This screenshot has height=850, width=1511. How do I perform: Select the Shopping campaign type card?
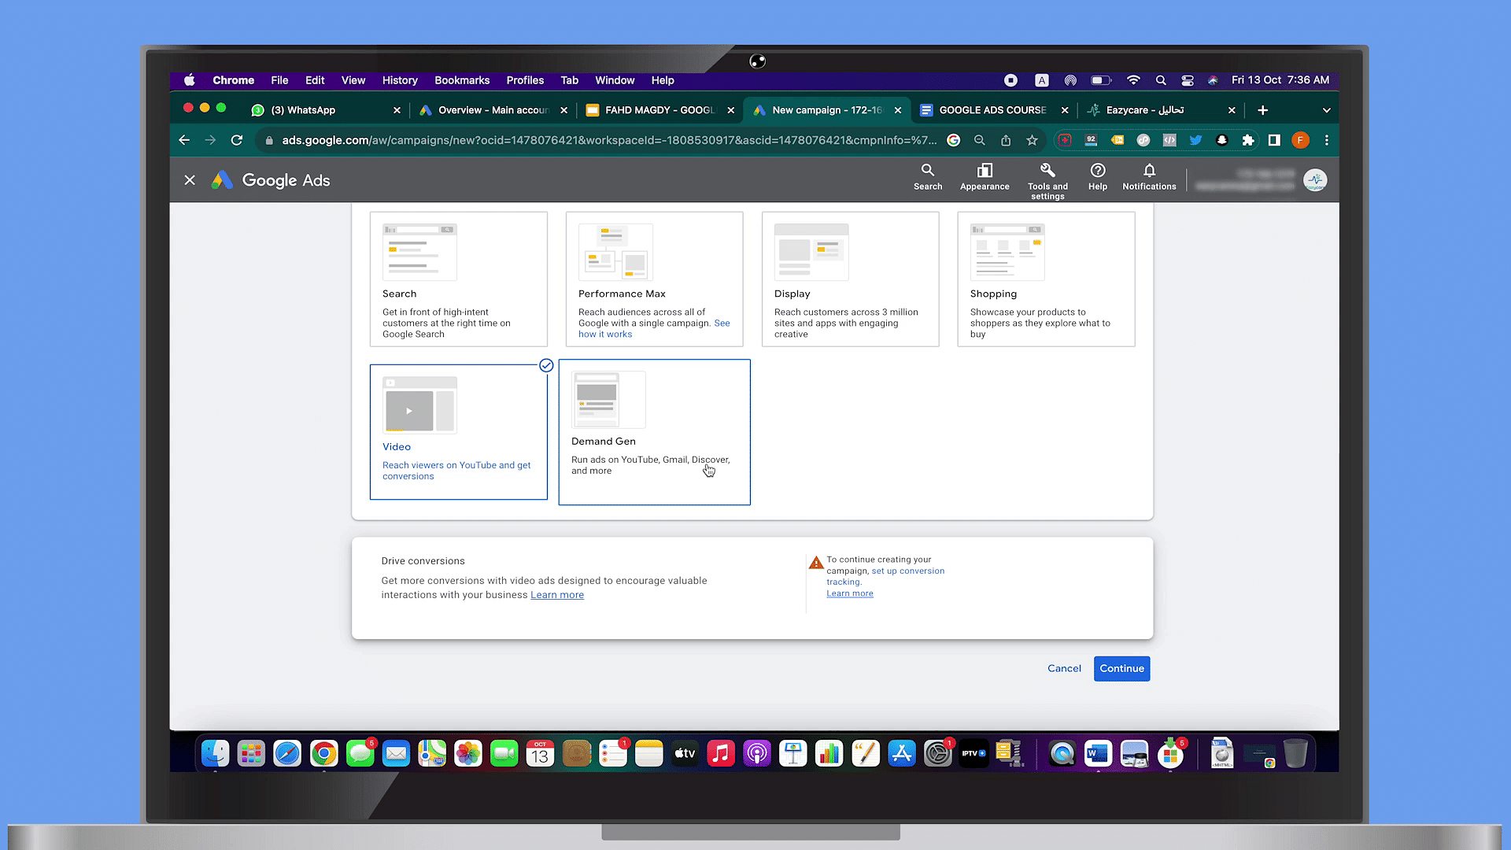1047,279
